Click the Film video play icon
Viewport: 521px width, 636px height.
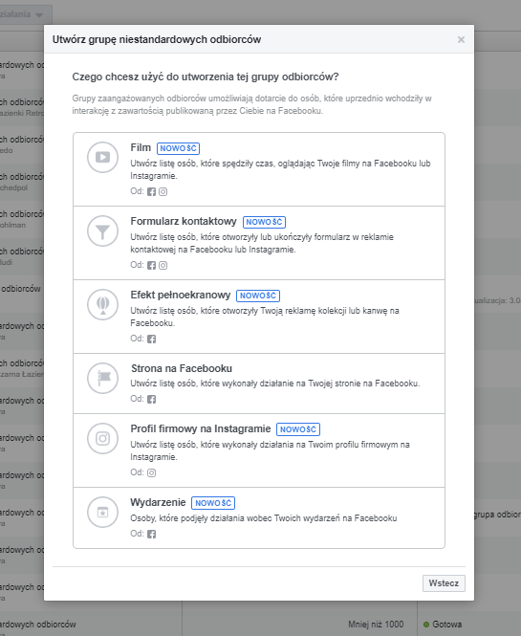[102, 157]
